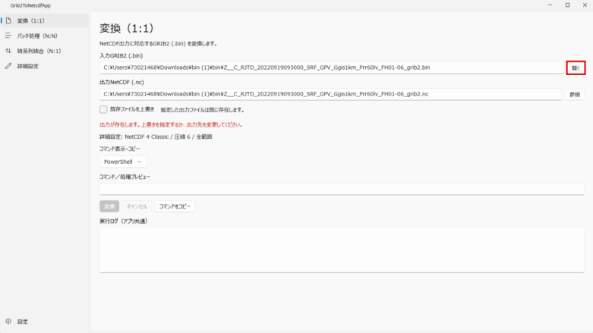
Task: Expand the PowerShell command dropdown
Action: pos(123,162)
